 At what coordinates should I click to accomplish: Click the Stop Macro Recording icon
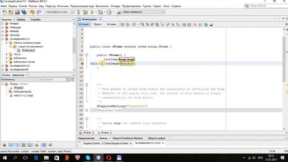[200, 24]
